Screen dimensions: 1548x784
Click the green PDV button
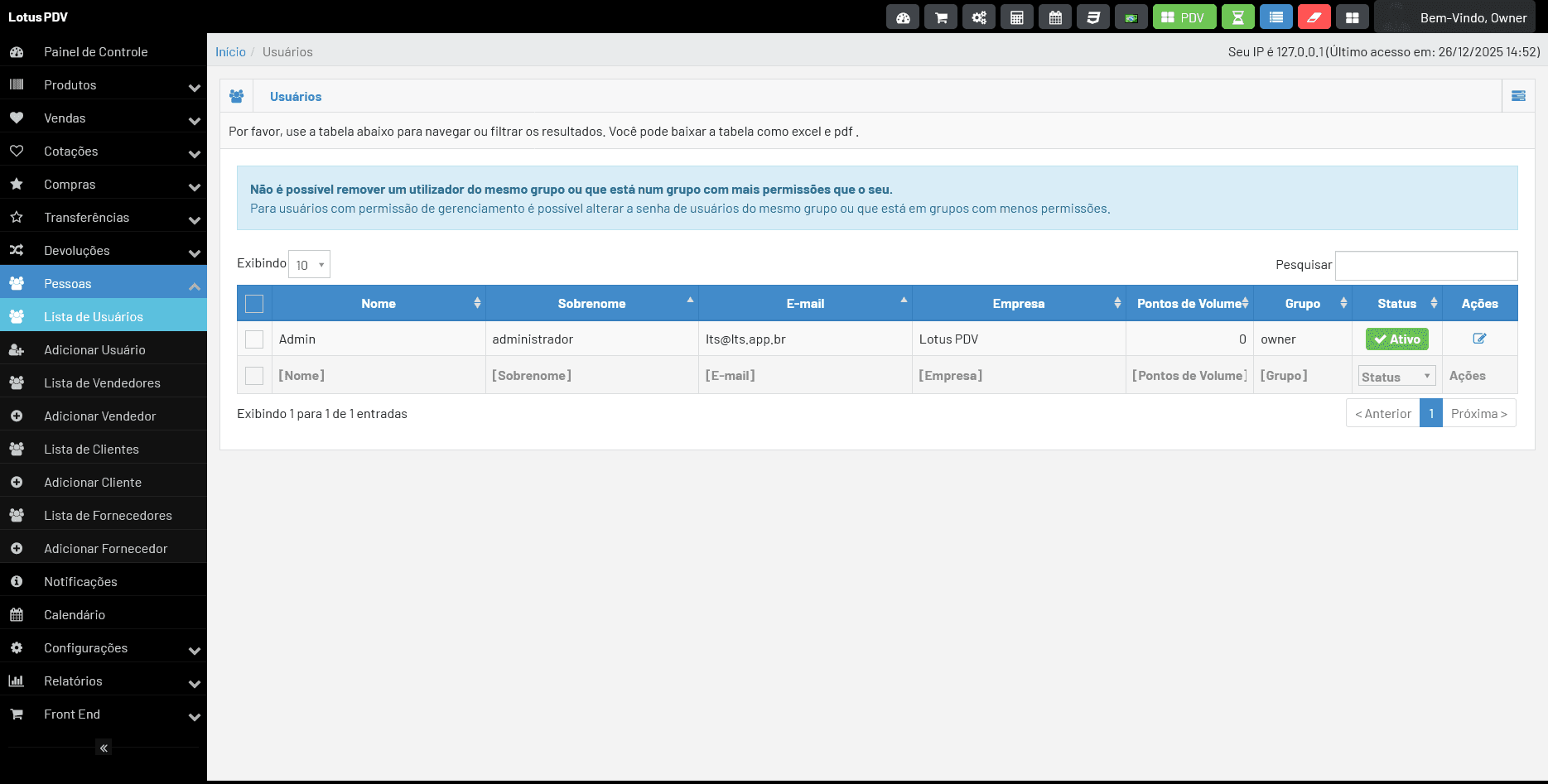coord(1184,17)
